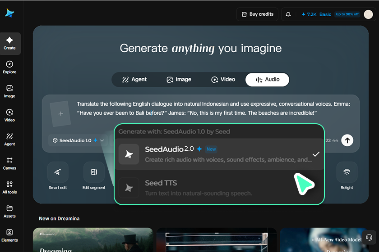The image size is (379, 252).
Task: Choose SeedAudio 2.0 model option
Action: (219, 154)
